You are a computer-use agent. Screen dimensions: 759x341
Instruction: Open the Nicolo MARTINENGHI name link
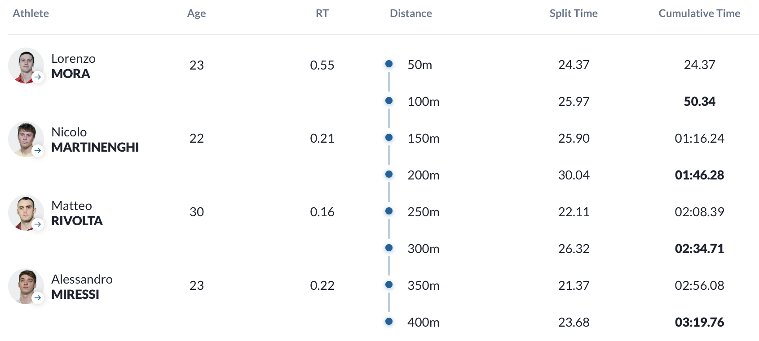[x=95, y=140]
